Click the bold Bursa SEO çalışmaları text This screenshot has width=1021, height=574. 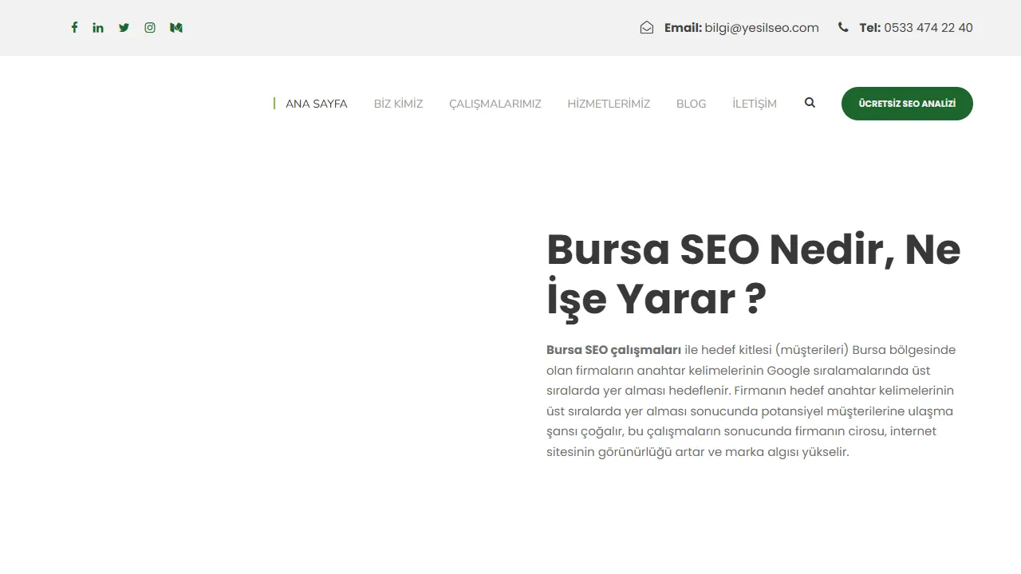613,349
